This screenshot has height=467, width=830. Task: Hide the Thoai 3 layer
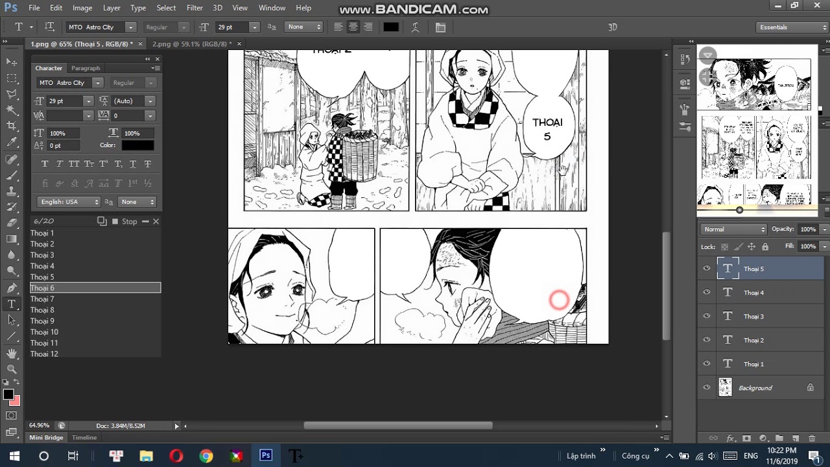[x=707, y=316]
